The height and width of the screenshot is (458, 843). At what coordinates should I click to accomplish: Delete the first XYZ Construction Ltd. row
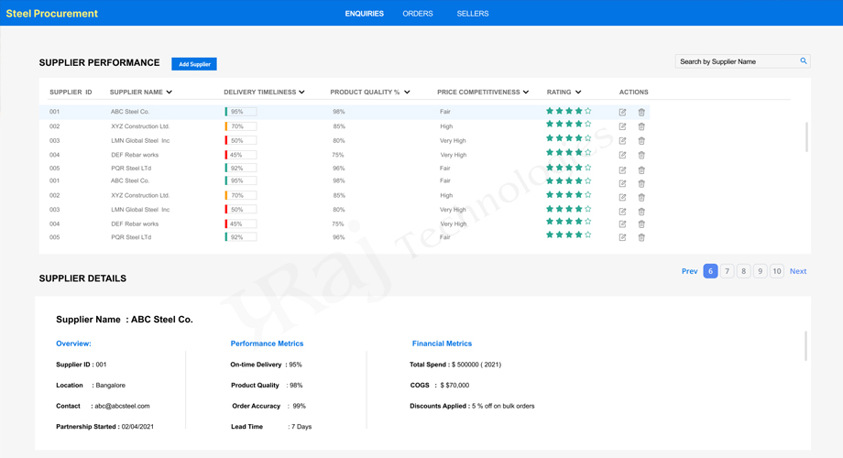pos(641,126)
